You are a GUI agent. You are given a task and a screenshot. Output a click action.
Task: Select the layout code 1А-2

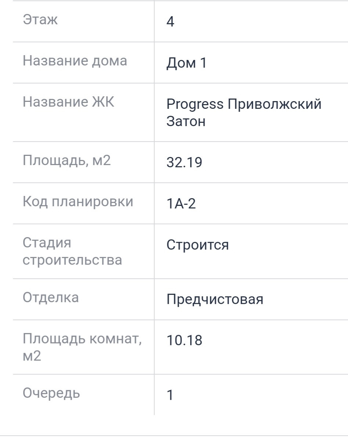pyautogui.click(x=181, y=204)
